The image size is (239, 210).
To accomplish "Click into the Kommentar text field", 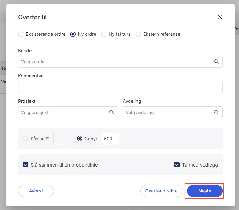I will pyautogui.click(x=120, y=87).
